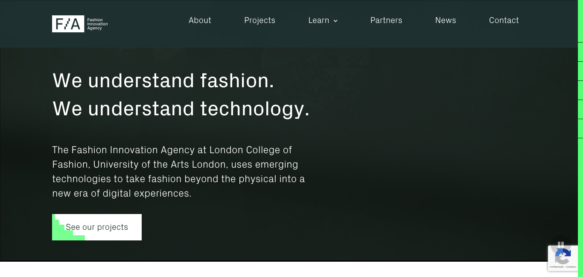Viewport: 583px width, 277px height.
Task: Click the green vertical scrollbar track
Action: coord(580,138)
